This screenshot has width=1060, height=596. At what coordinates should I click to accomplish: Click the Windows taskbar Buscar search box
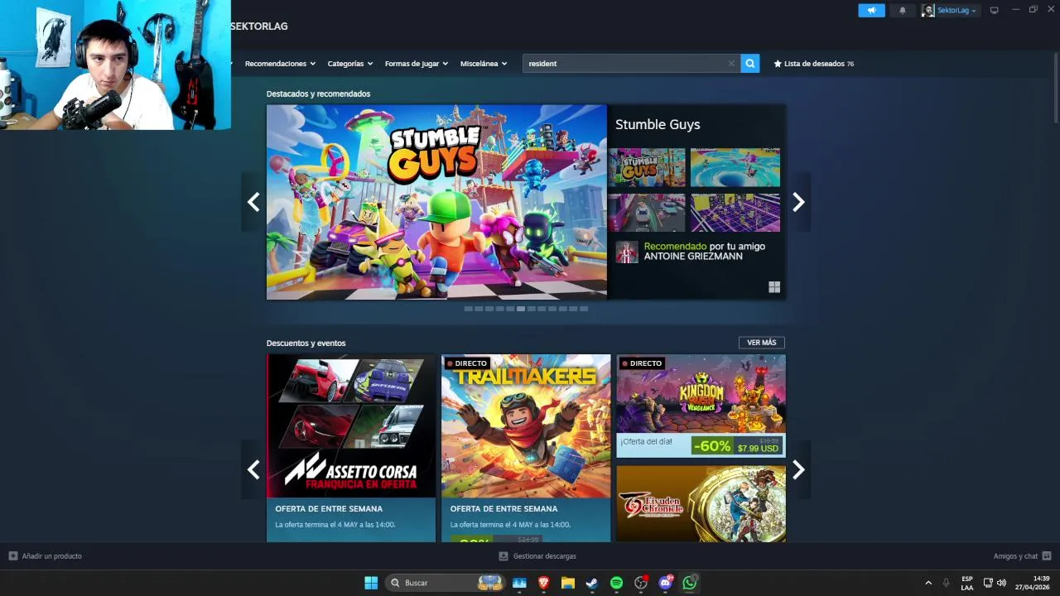(446, 583)
